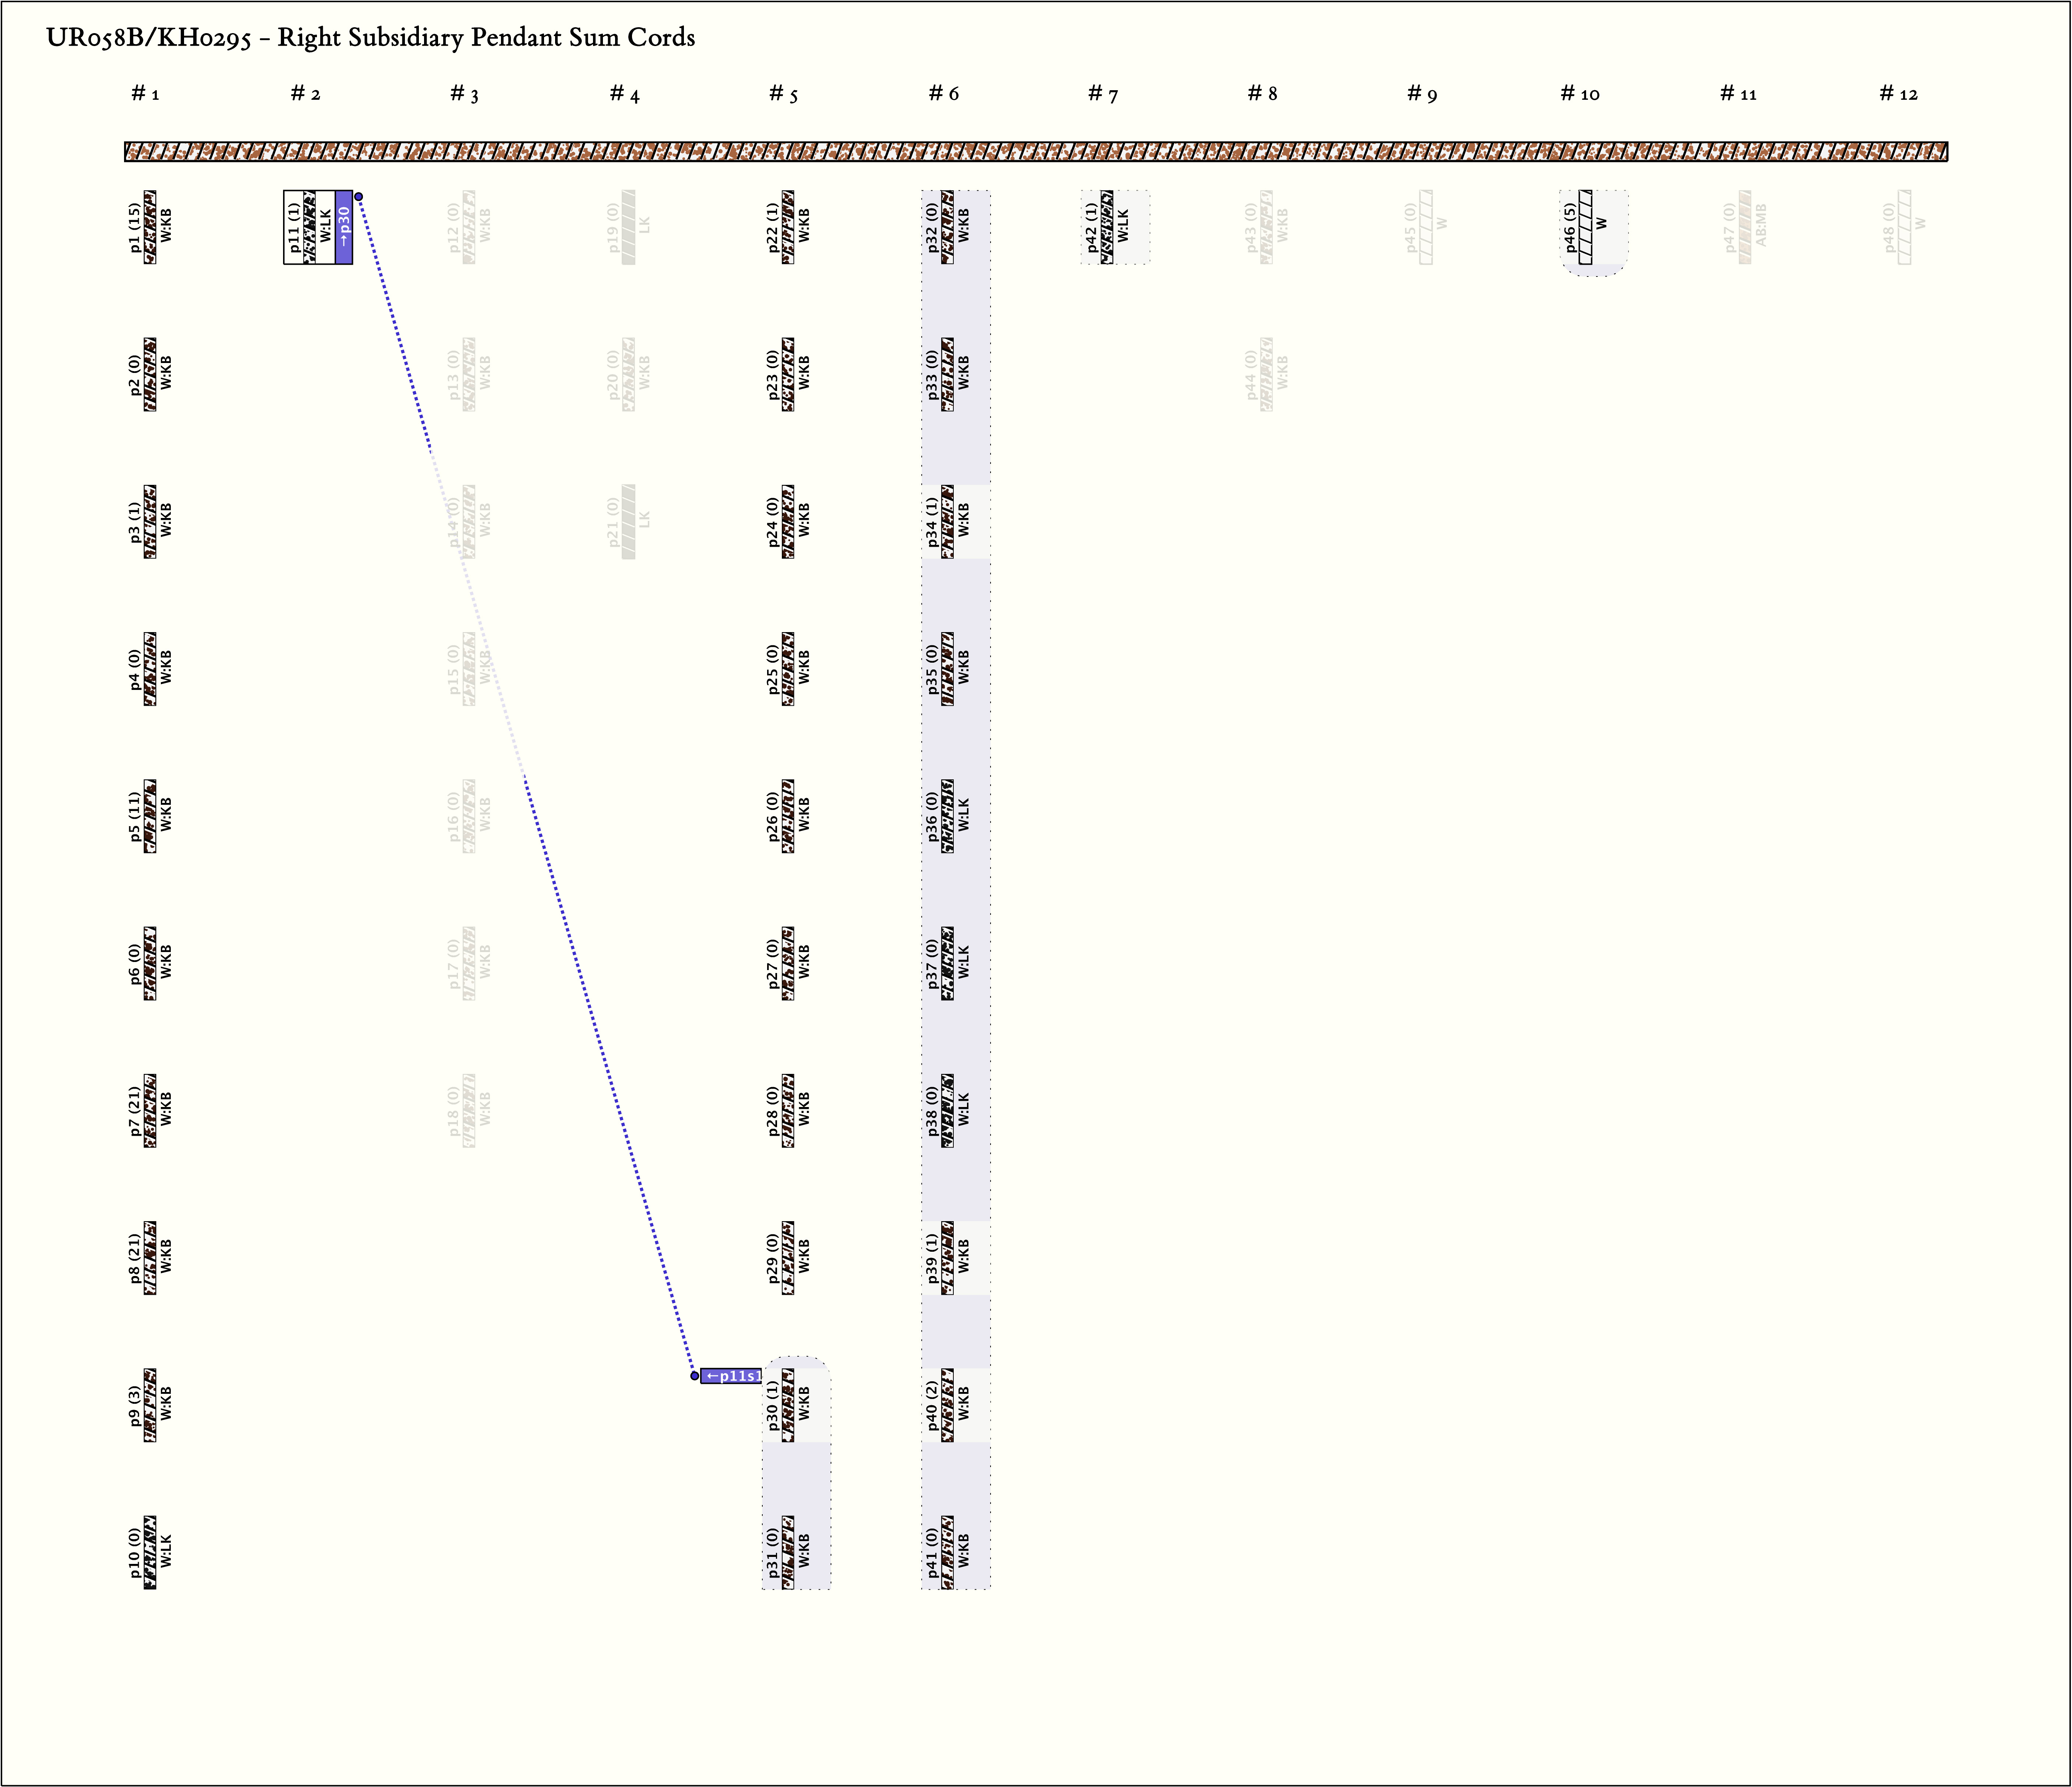2072x1787 pixels.
Task: Click the p10 (0) W:LK cord
Action: [150, 1552]
